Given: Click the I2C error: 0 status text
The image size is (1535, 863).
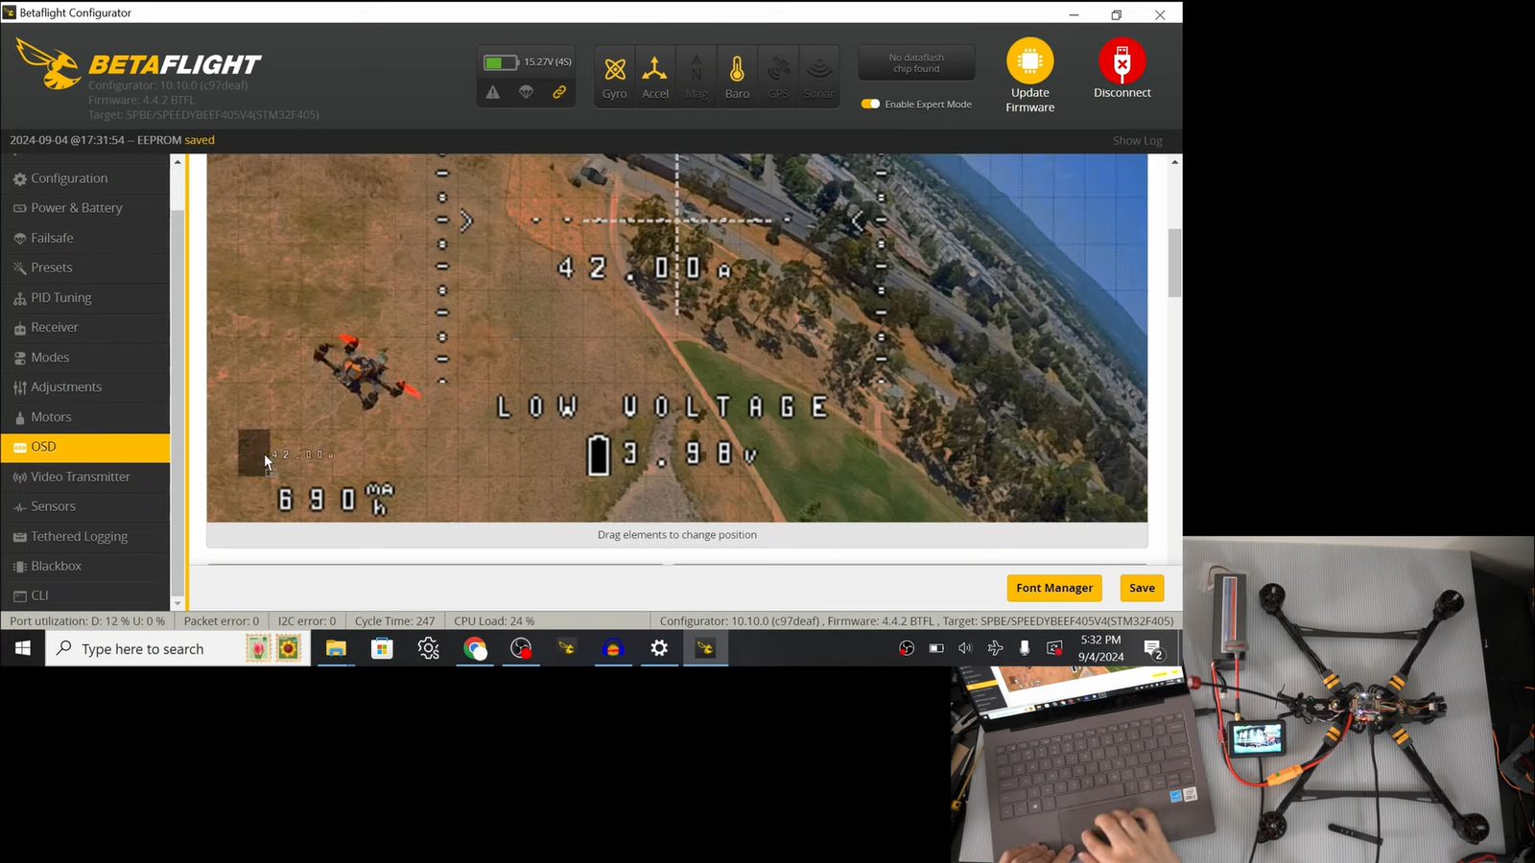Looking at the screenshot, I should click(x=307, y=621).
